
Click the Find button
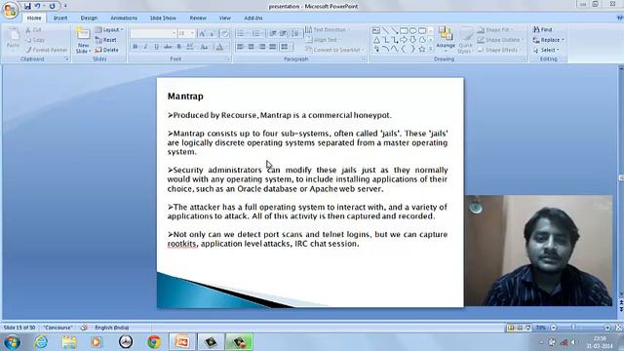tap(543, 30)
